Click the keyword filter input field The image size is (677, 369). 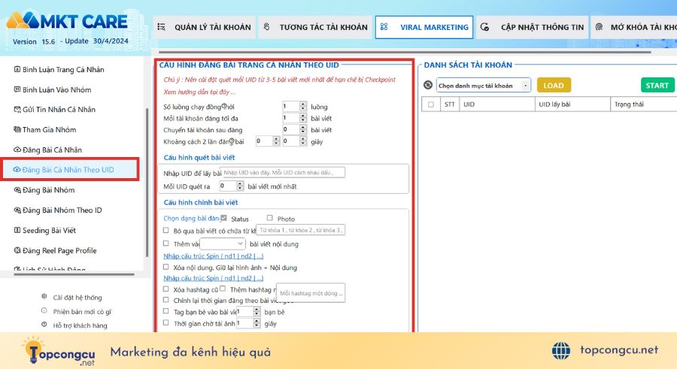(x=300, y=230)
